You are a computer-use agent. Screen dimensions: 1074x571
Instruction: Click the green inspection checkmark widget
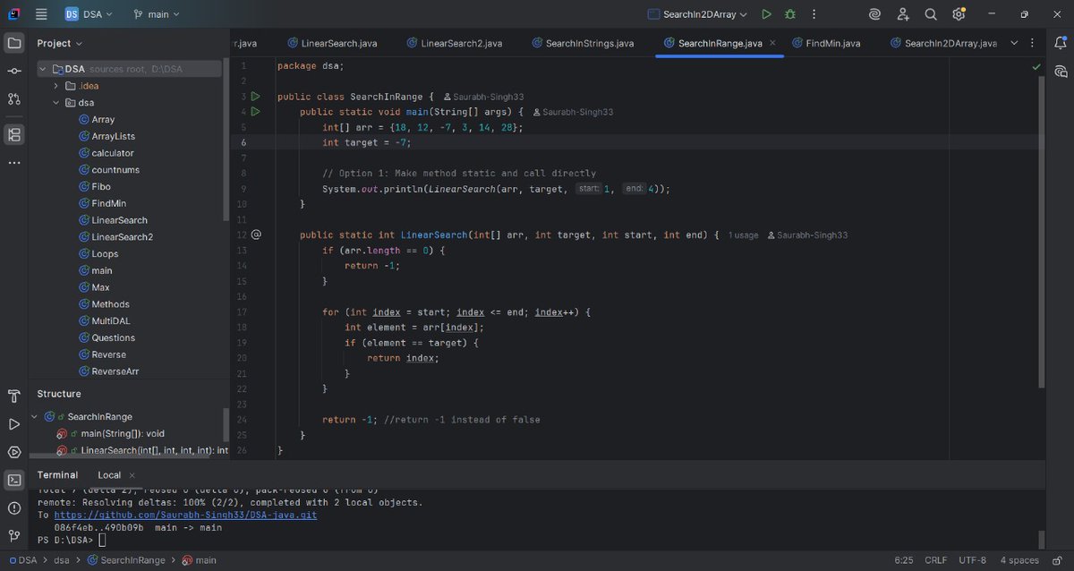coord(1036,66)
